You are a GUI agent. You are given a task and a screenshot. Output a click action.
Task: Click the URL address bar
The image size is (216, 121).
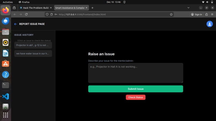109,14
